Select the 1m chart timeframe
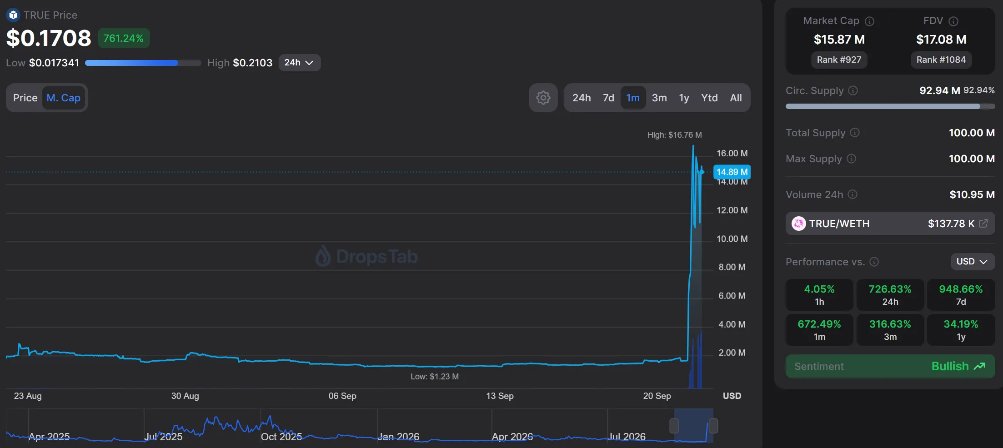 coord(633,98)
